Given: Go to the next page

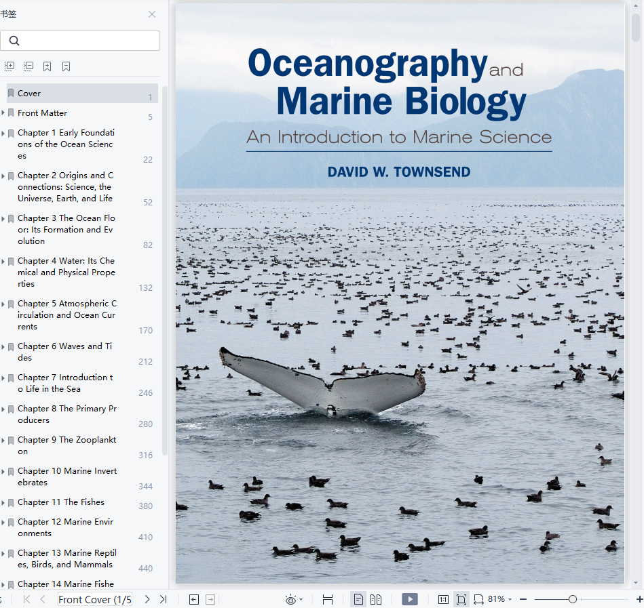Looking at the screenshot, I should coord(147,599).
